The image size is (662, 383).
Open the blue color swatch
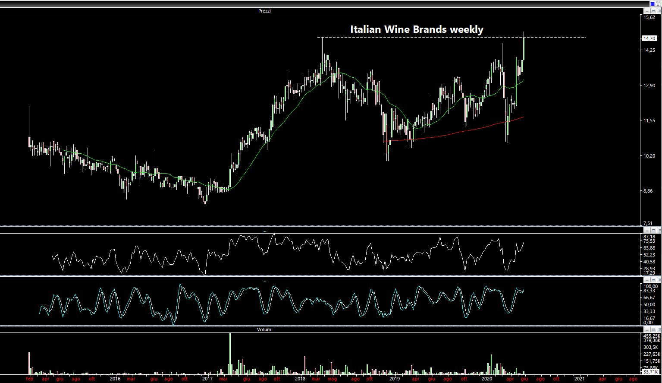coord(653,4)
